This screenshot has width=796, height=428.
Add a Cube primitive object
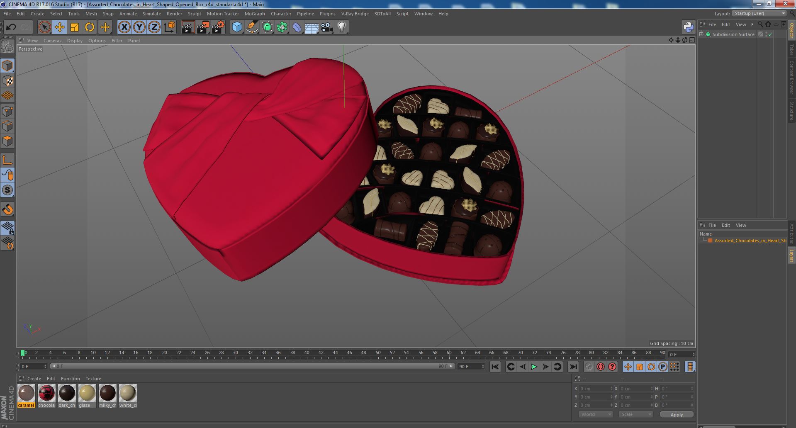pyautogui.click(x=237, y=27)
